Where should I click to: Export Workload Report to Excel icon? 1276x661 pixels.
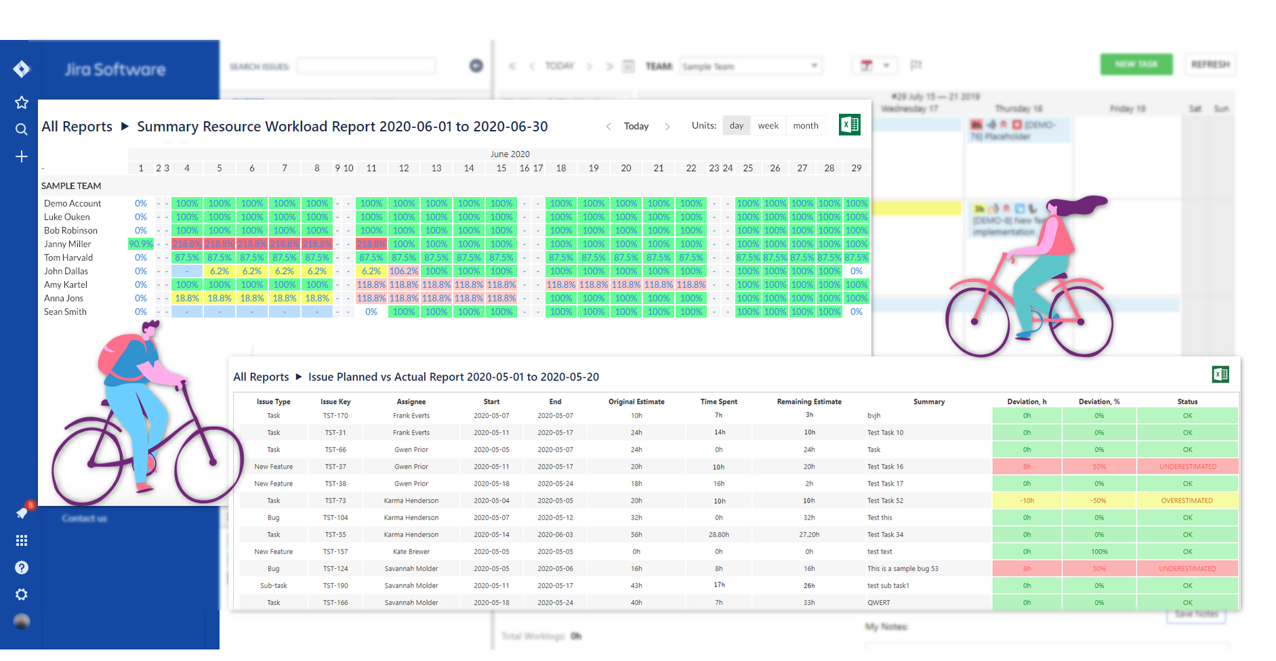point(849,125)
